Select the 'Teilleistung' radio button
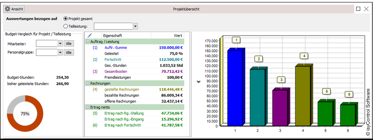 [x=66, y=26]
